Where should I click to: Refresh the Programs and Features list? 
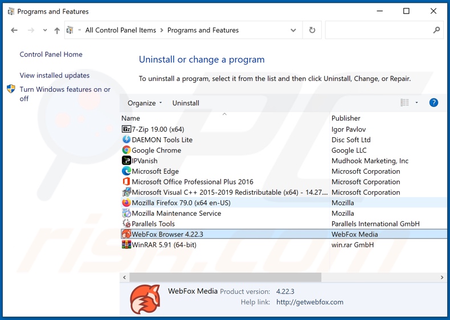pyautogui.click(x=312, y=30)
